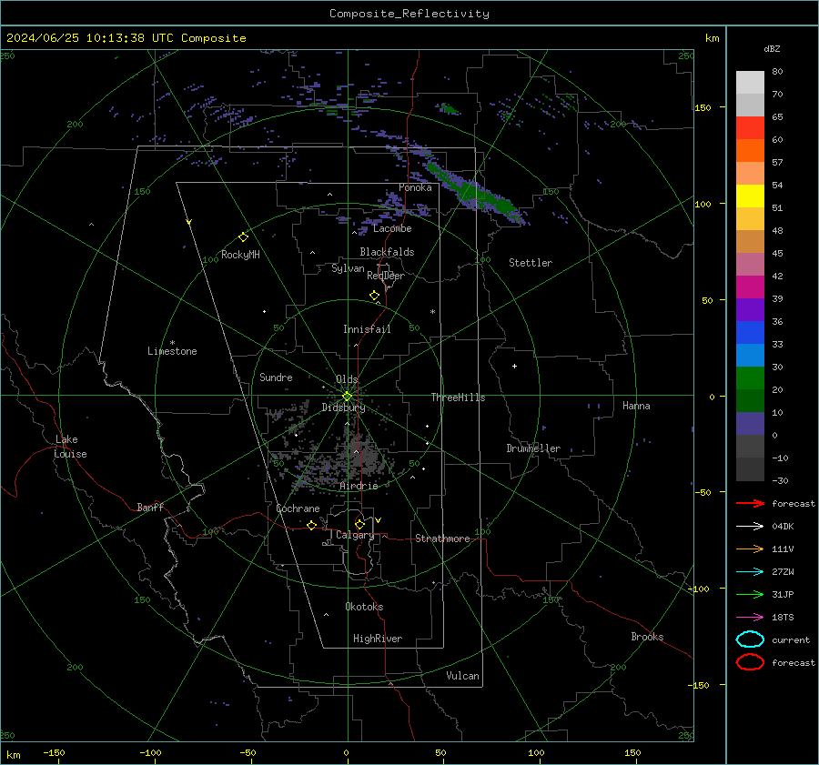819x765 pixels.
Task: Click the 0 tick on bottom km axis
Action: [347, 752]
